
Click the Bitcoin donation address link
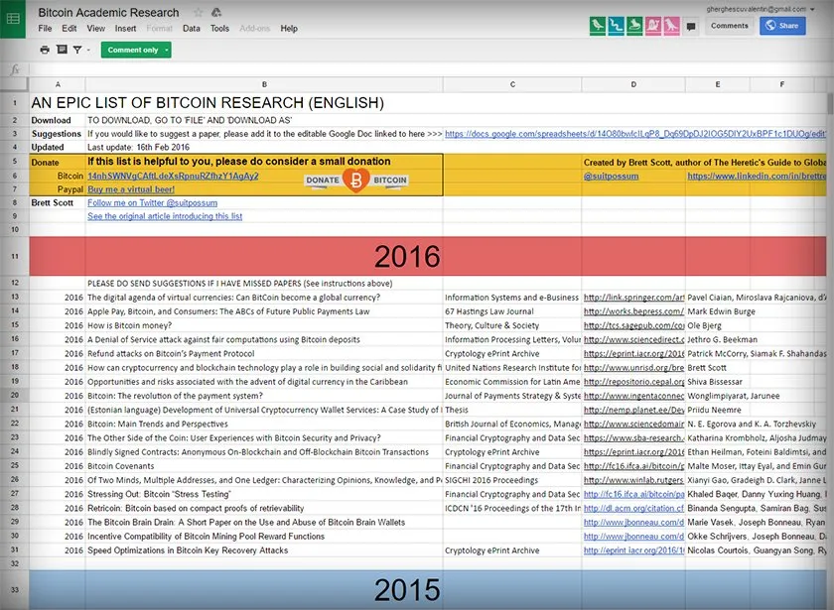coord(173,176)
